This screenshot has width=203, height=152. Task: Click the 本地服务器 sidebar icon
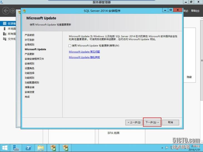click(5, 29)
